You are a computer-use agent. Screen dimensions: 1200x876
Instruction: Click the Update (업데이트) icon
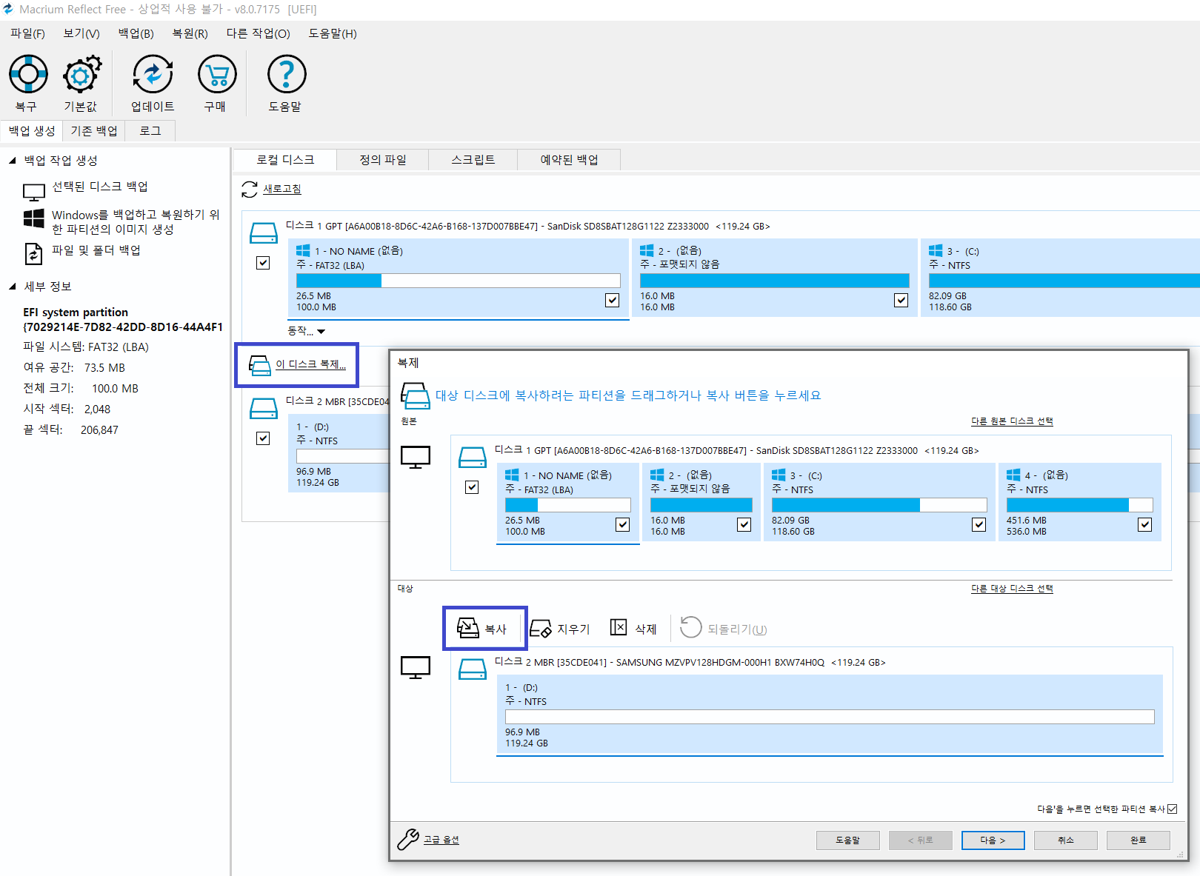coord(153,74)
